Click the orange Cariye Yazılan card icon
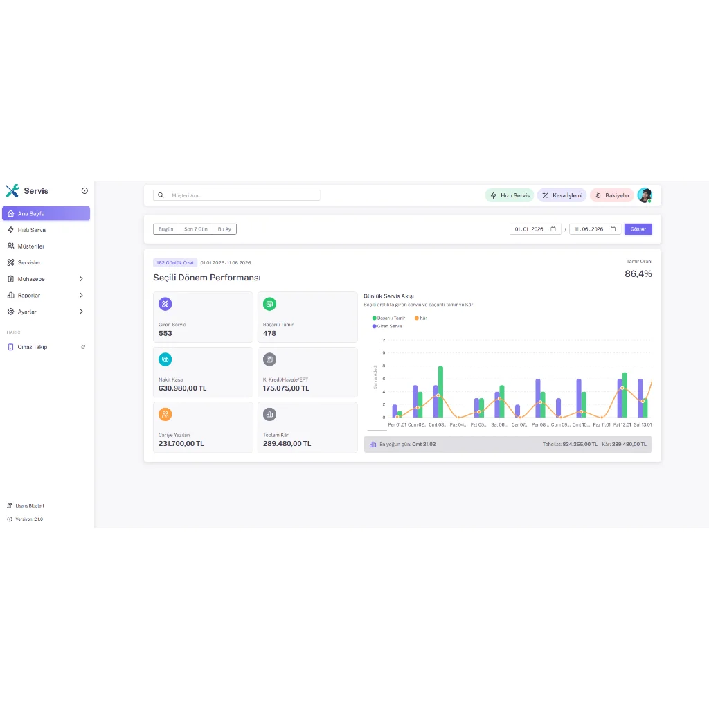The width and height of the screenshot is (709, 709). (165, 414)
